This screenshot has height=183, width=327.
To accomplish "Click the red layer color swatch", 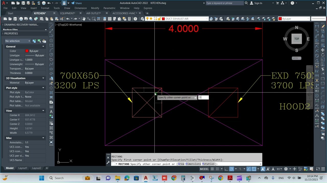I will coord(163,19).
